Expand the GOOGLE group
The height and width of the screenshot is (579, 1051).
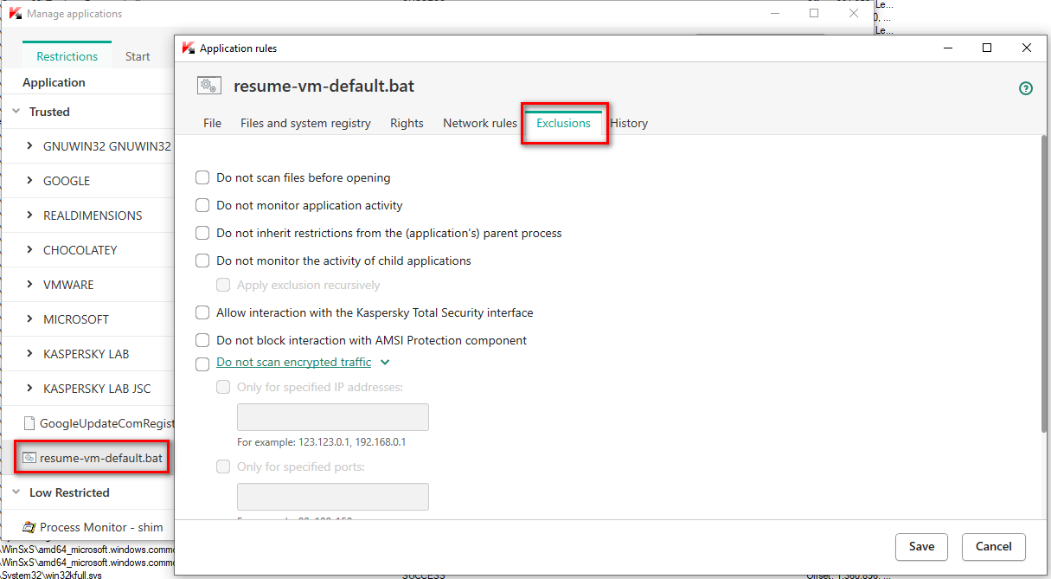(x=30, y=181)
